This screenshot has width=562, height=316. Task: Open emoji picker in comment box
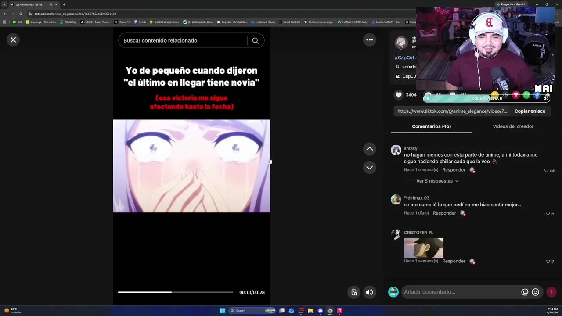pos(535,292)
